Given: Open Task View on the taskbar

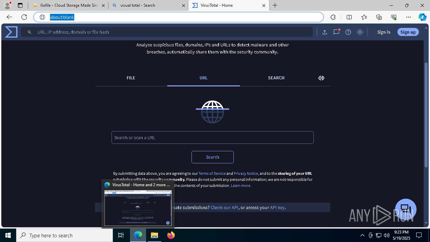Looking at the screenshot, I should (121, 235).
